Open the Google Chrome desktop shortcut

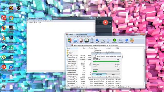11,19
